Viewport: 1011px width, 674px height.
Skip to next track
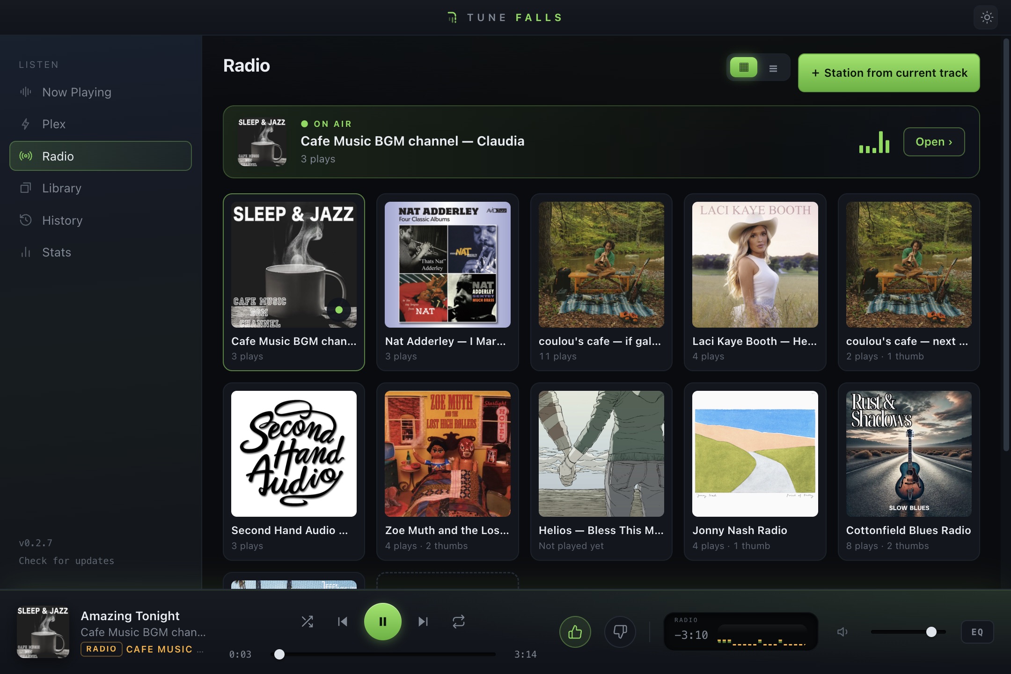tap(423, 622)
